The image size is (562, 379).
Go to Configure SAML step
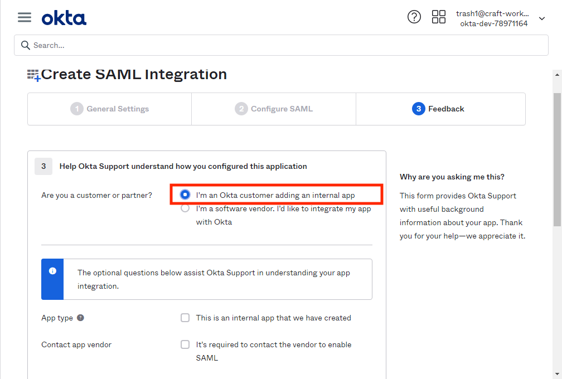click(274, 109)
